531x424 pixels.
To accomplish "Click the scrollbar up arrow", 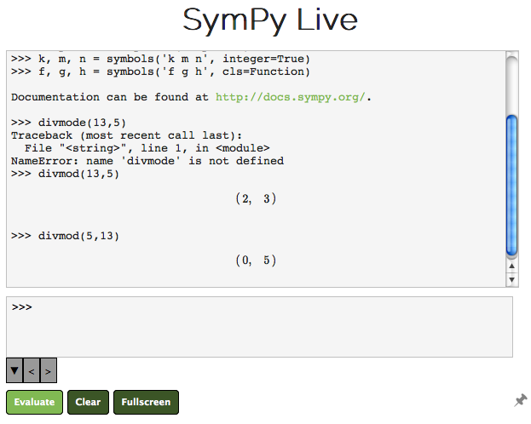I will coord(511,267).
